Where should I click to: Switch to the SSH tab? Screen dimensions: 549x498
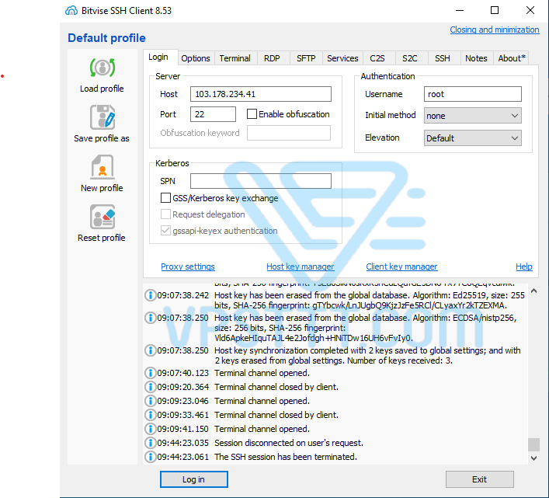point(443,58)
